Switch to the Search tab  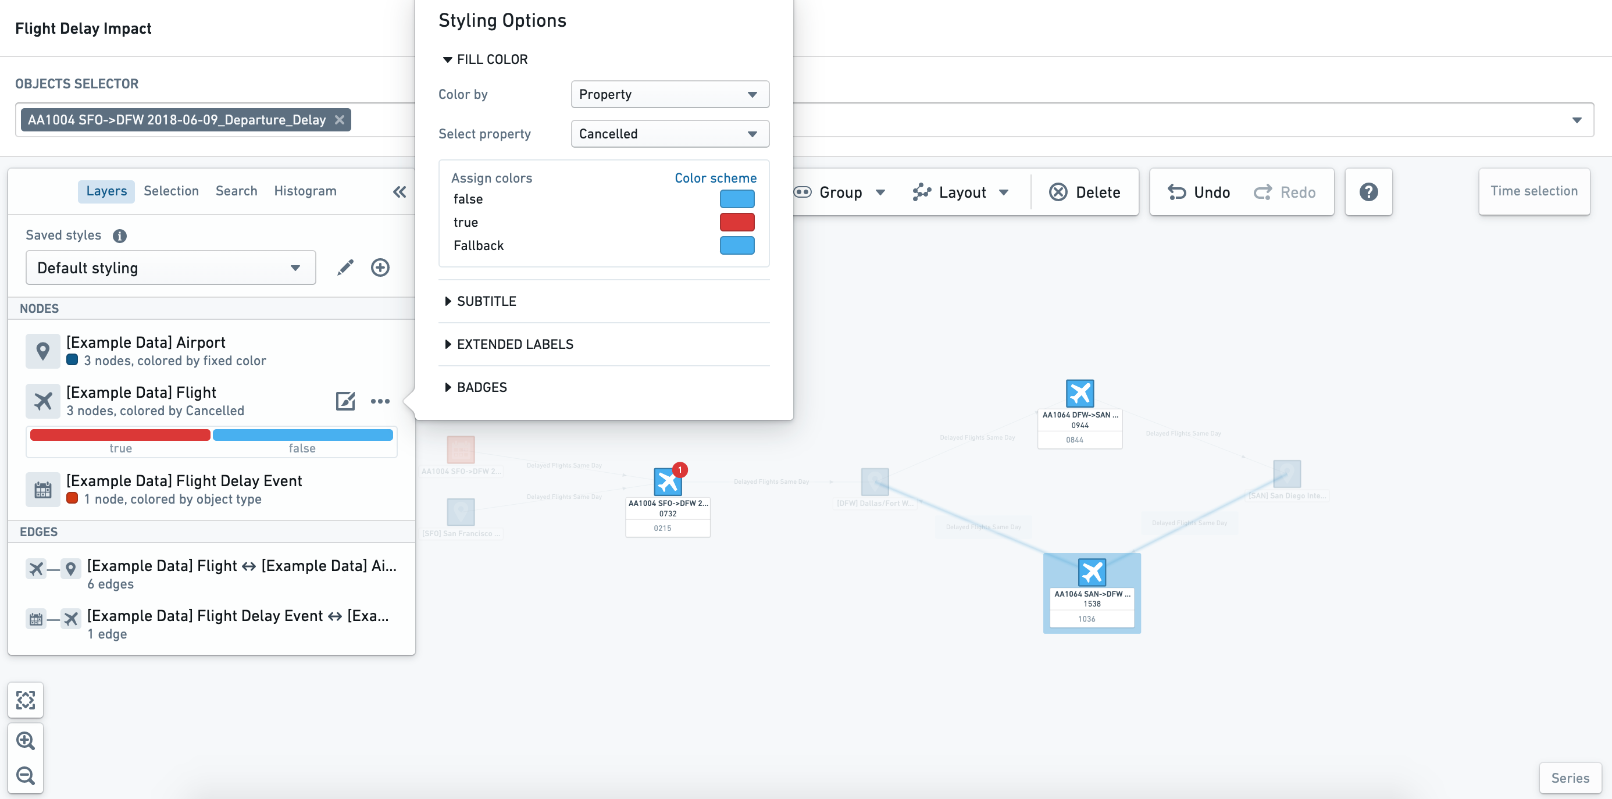point(237,191)
